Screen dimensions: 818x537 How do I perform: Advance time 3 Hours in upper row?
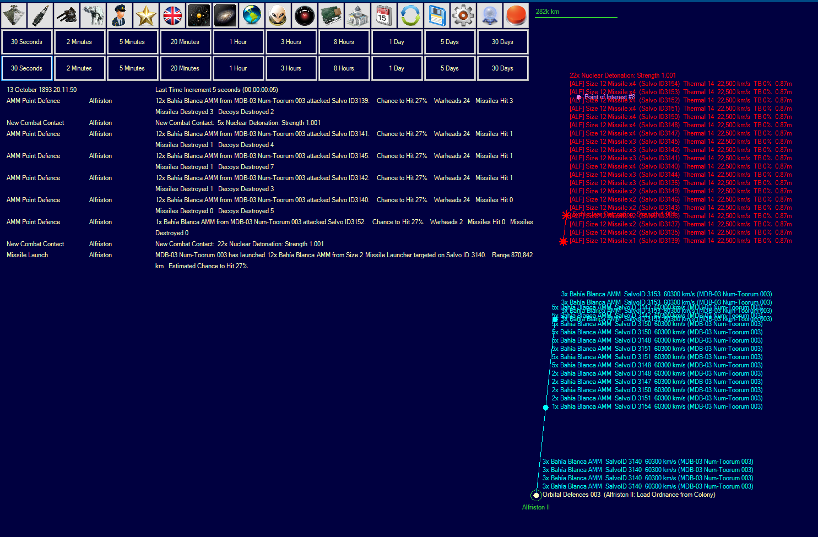tap(291, 42)
